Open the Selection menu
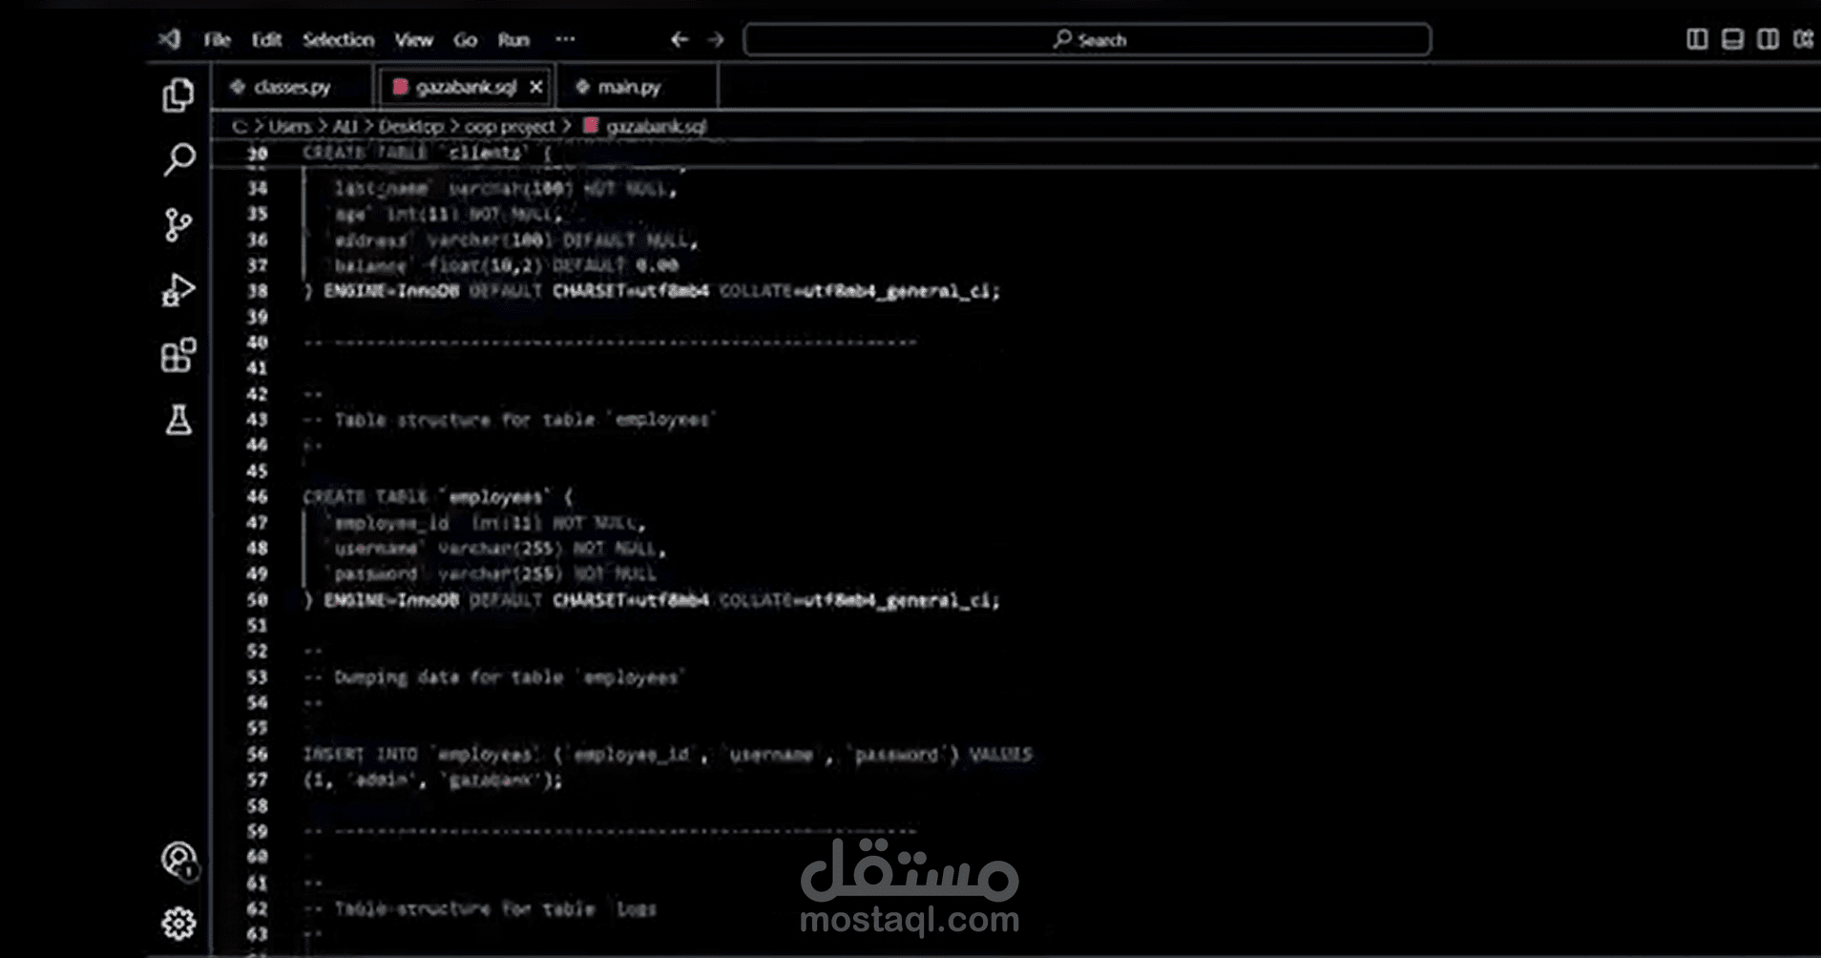 click(x=338, y=39)
